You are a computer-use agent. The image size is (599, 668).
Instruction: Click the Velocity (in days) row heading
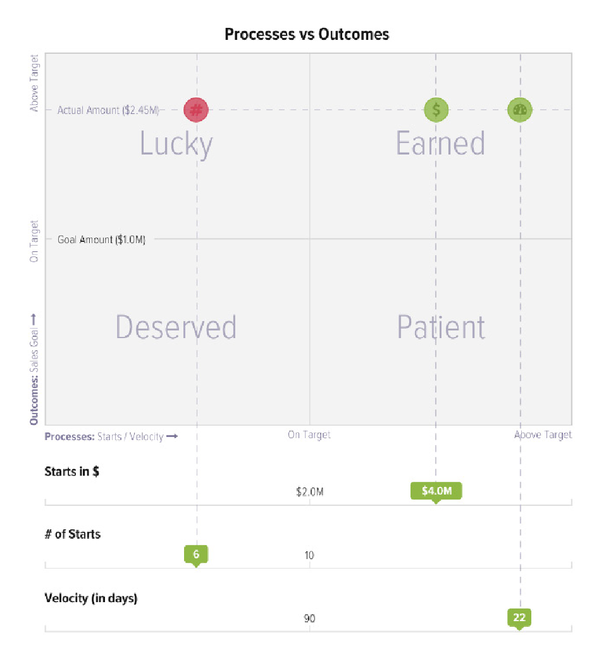91,598
